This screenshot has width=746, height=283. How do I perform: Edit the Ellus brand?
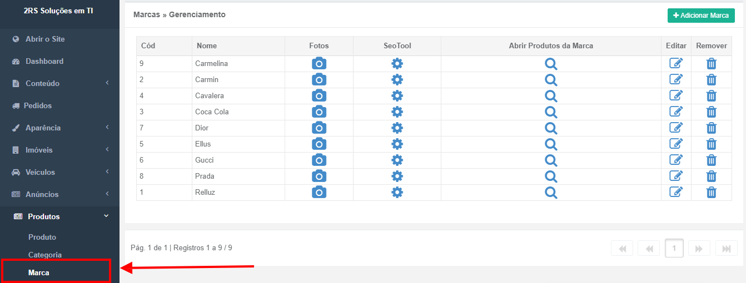pyautogui.click(x=676, y=144)
